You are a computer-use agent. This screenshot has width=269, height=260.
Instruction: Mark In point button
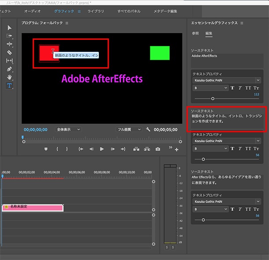click(57, 149)
